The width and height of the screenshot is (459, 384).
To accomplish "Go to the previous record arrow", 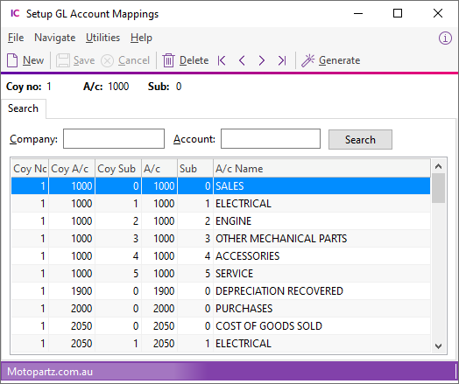I will (x=242, y=60).
